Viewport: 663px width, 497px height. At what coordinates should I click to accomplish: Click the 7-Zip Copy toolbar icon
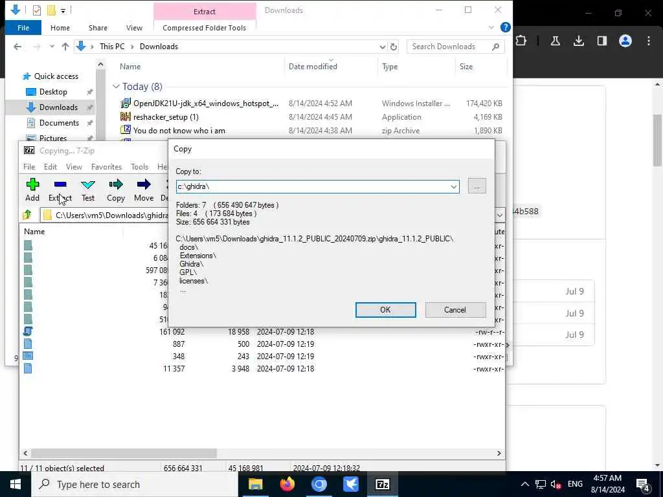115,190
